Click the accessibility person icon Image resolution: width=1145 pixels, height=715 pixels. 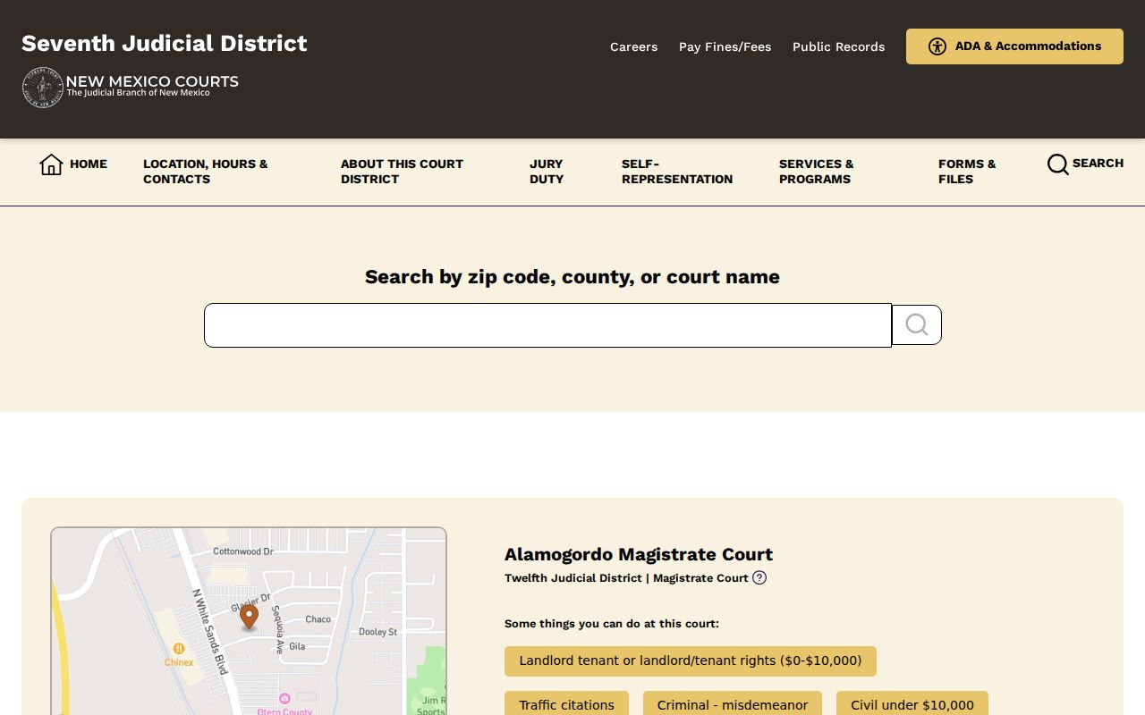[937, 46]
